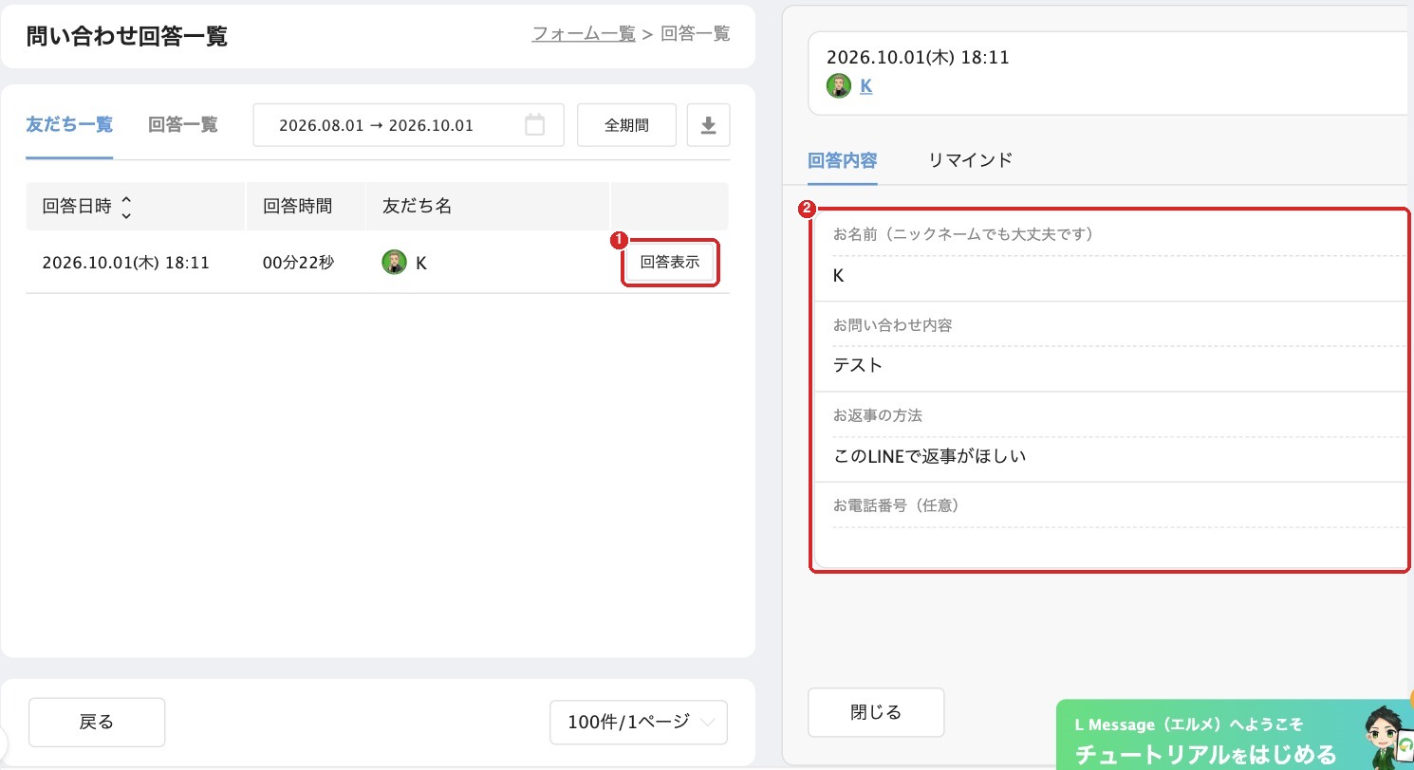
Task: Click the answer このLINEで返事がほしい
Action: tap(930, 456)
